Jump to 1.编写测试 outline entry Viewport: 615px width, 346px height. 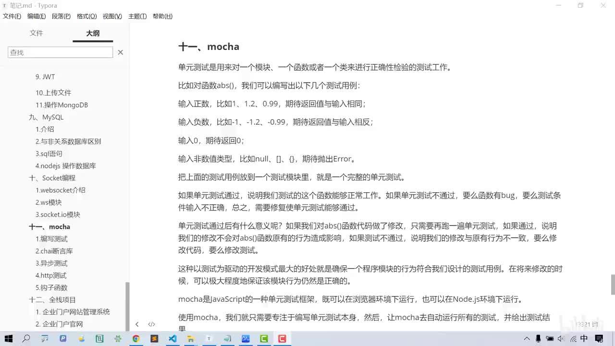pyautogui.click(x=51, y=239)
